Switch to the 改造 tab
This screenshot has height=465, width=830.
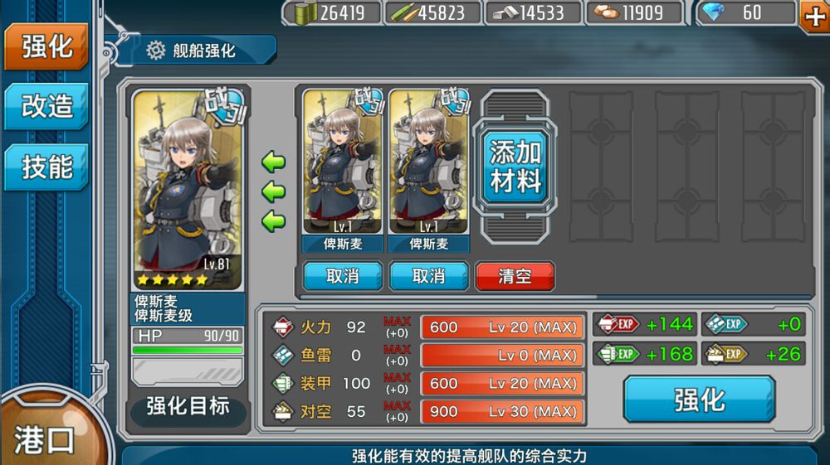tap(46, 106)
